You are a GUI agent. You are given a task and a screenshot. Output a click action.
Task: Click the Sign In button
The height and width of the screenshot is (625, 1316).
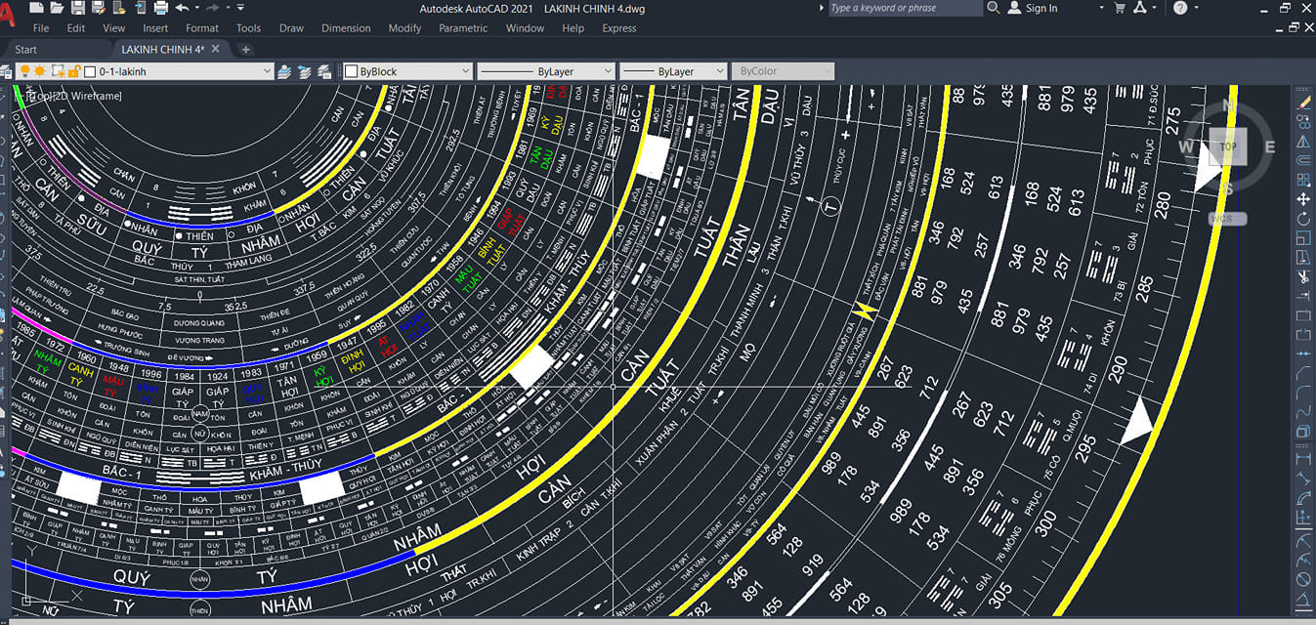click(x=1040, y=8)
